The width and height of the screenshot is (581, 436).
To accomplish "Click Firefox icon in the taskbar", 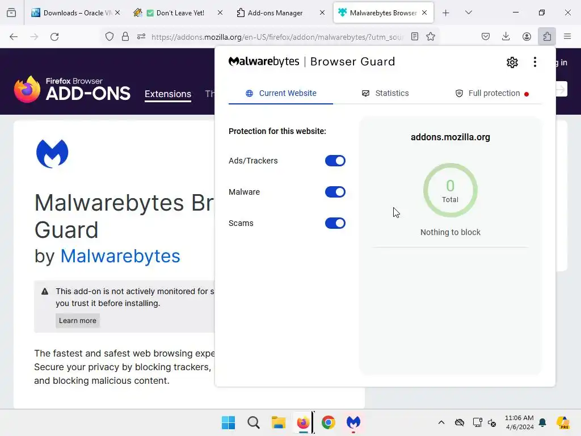I will tap(303, 422).
